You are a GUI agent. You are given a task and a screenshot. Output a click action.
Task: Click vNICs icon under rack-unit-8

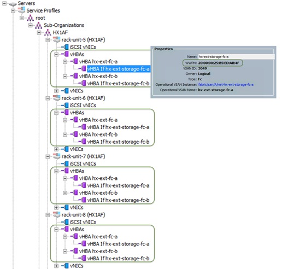pos(65,266)
